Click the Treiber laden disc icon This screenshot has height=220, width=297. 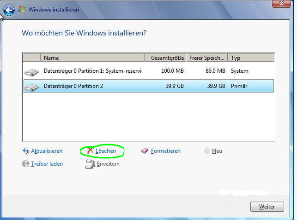pyautogui.click(x=25, y=164)
